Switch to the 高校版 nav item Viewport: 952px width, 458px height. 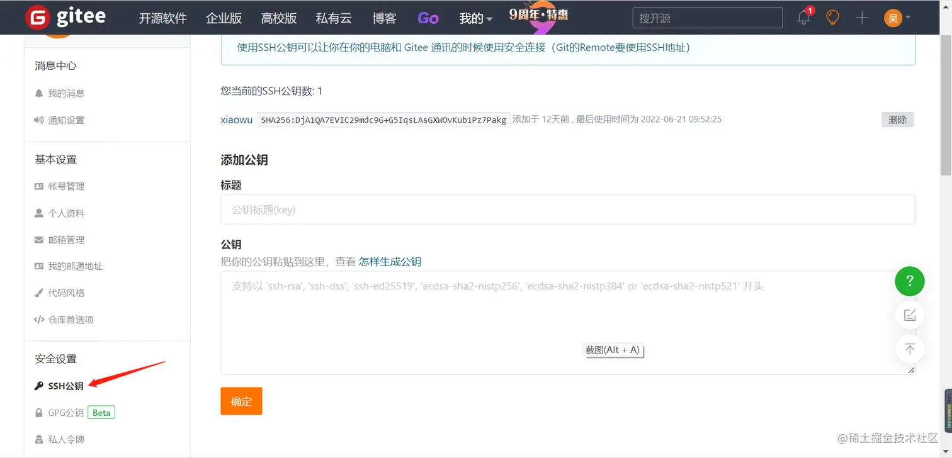point(279,18)
